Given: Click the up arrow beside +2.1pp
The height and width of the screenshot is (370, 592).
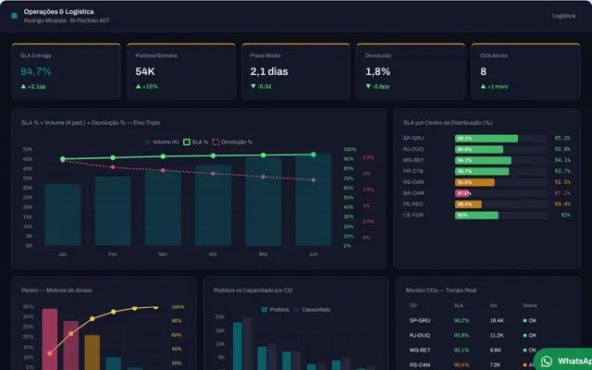Looking at the screenshot, I should coord(23,86).
